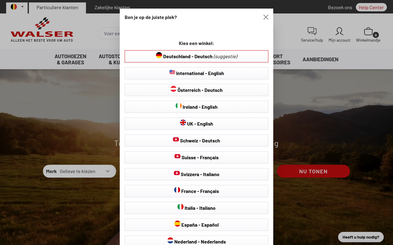393x245 pixels.
Task: Click the Dutch flag icon
Action: pos(170,240)
